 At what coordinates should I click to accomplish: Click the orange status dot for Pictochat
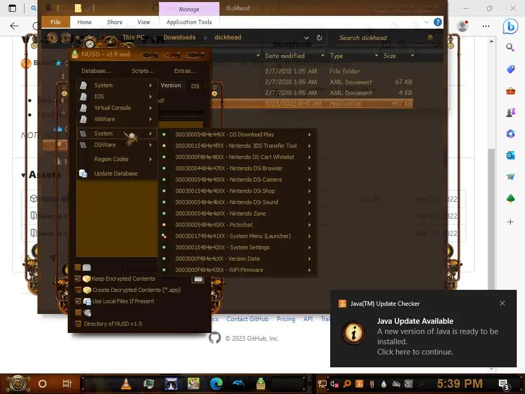(164, 225)
